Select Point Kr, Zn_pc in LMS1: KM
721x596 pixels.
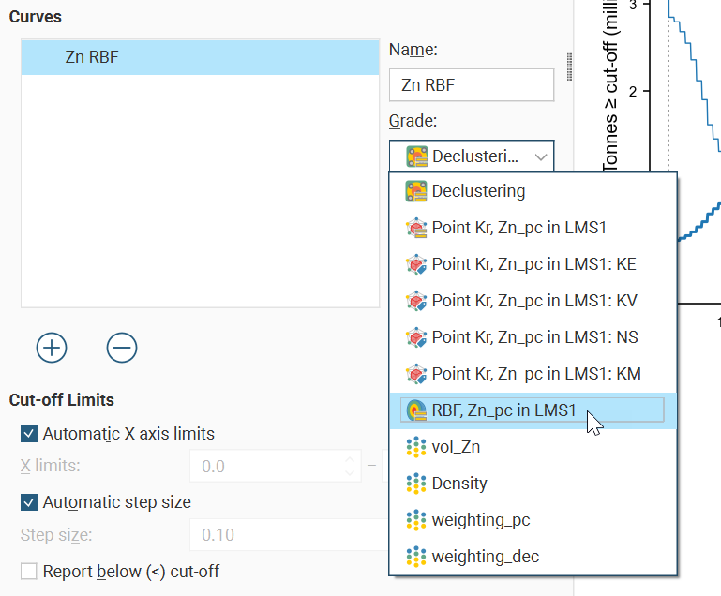click(535, 374)
